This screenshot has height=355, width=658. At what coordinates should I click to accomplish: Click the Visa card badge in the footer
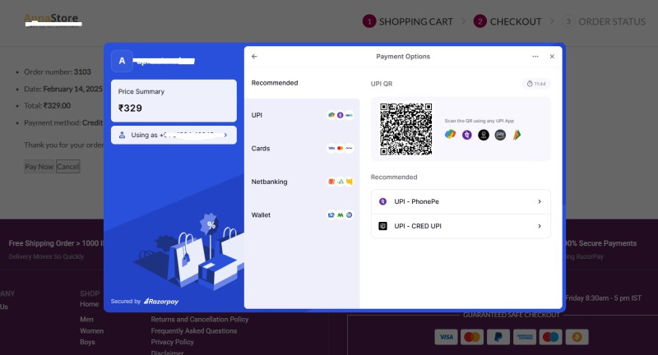point(446,337)
